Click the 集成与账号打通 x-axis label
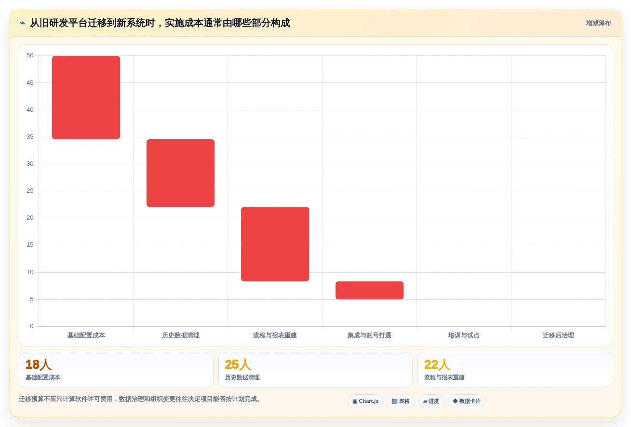This screenshot has height=427, width=631. [369, 335]
